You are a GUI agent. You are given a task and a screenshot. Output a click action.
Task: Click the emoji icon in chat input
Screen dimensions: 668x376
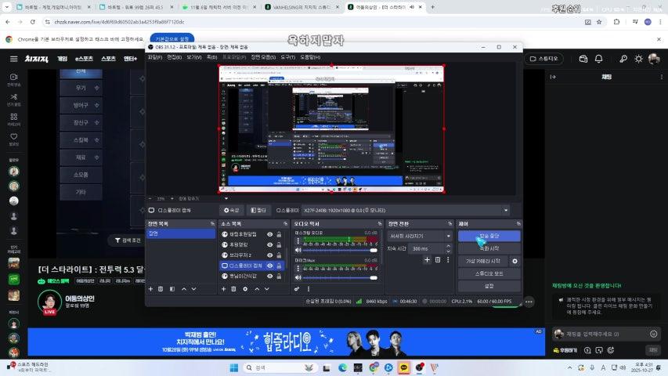(x=654, y=334)
